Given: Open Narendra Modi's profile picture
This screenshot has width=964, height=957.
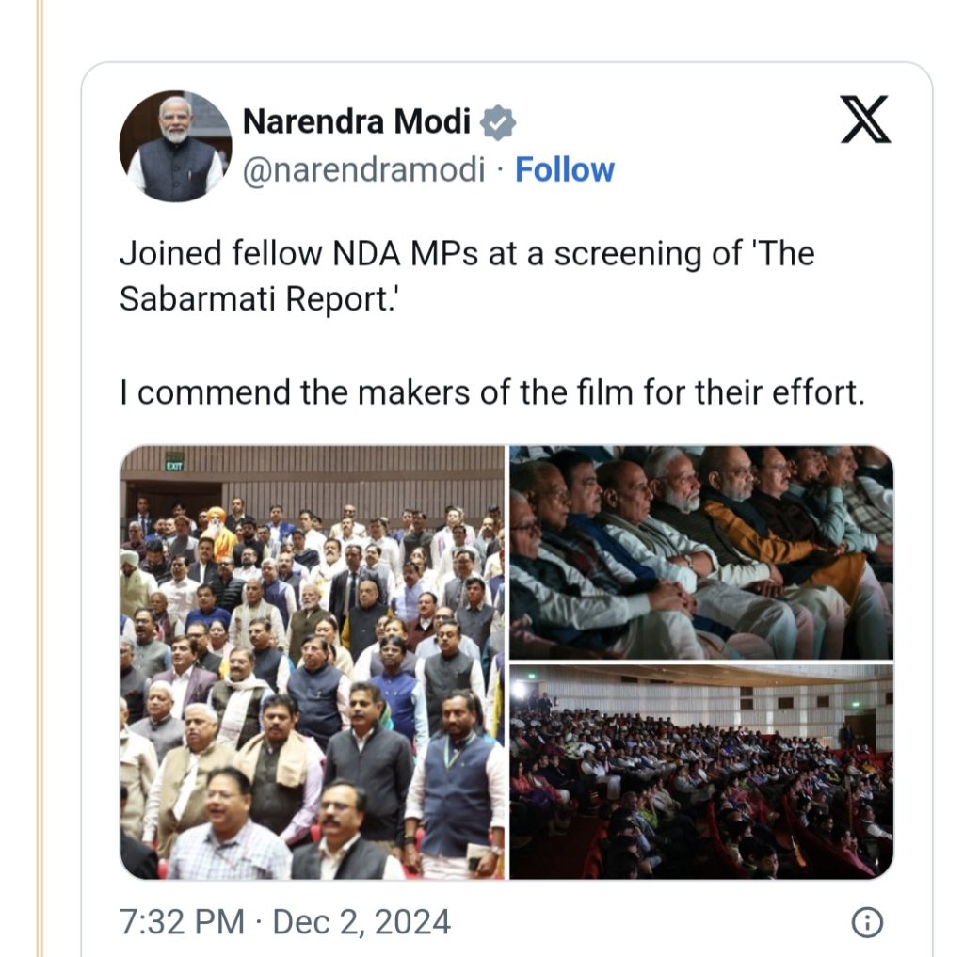Looking at the screenshot, I should coord(176,146).
